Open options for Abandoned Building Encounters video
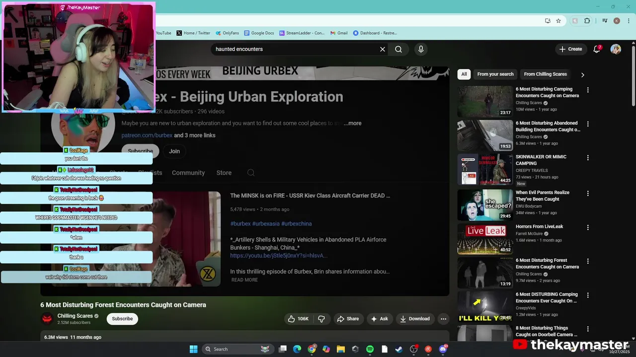Image resolution: width=636 pixels, height=357 pixels. (588, 124)
